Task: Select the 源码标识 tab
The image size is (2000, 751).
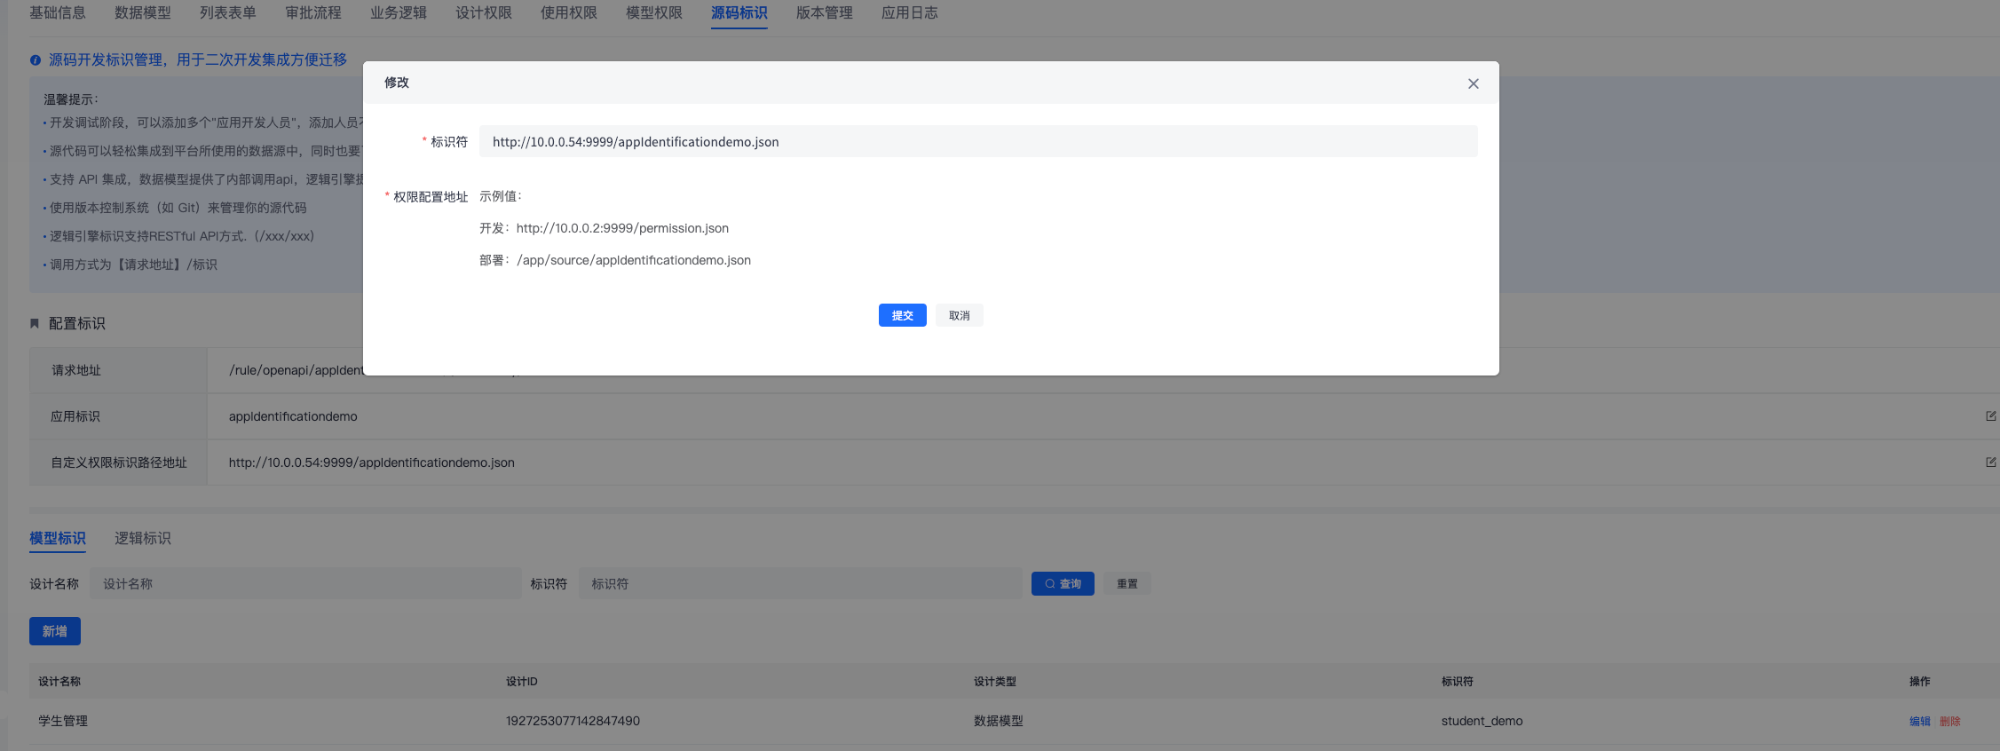Action: pos(739,13)
